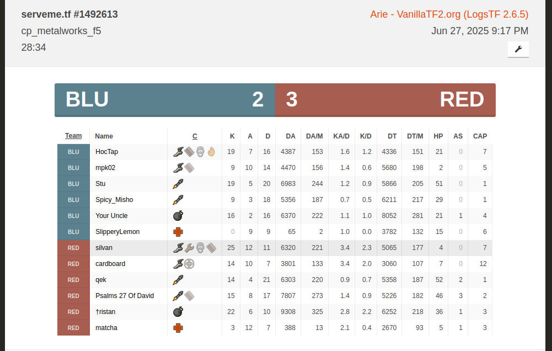552x351 pixels.
Task: Click HocTap's pyro flame class icon
Action: [211, 152]
